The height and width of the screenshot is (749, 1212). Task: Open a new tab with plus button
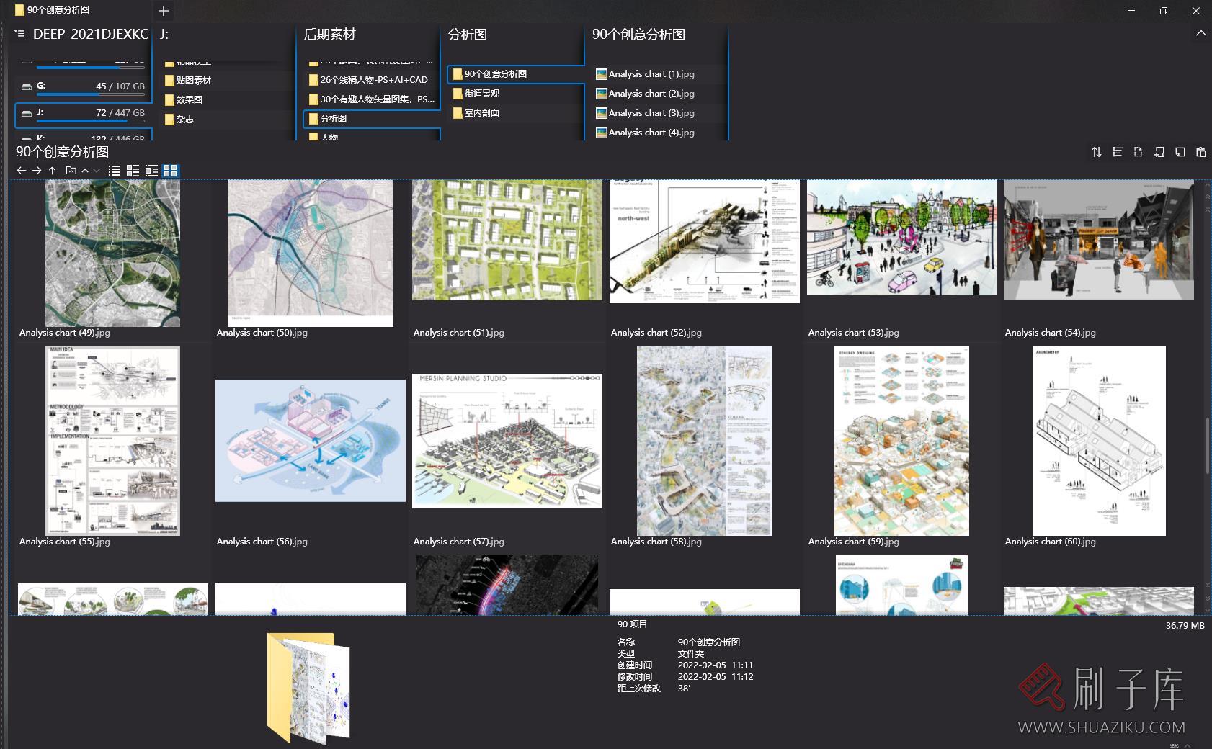coord(164,11)
